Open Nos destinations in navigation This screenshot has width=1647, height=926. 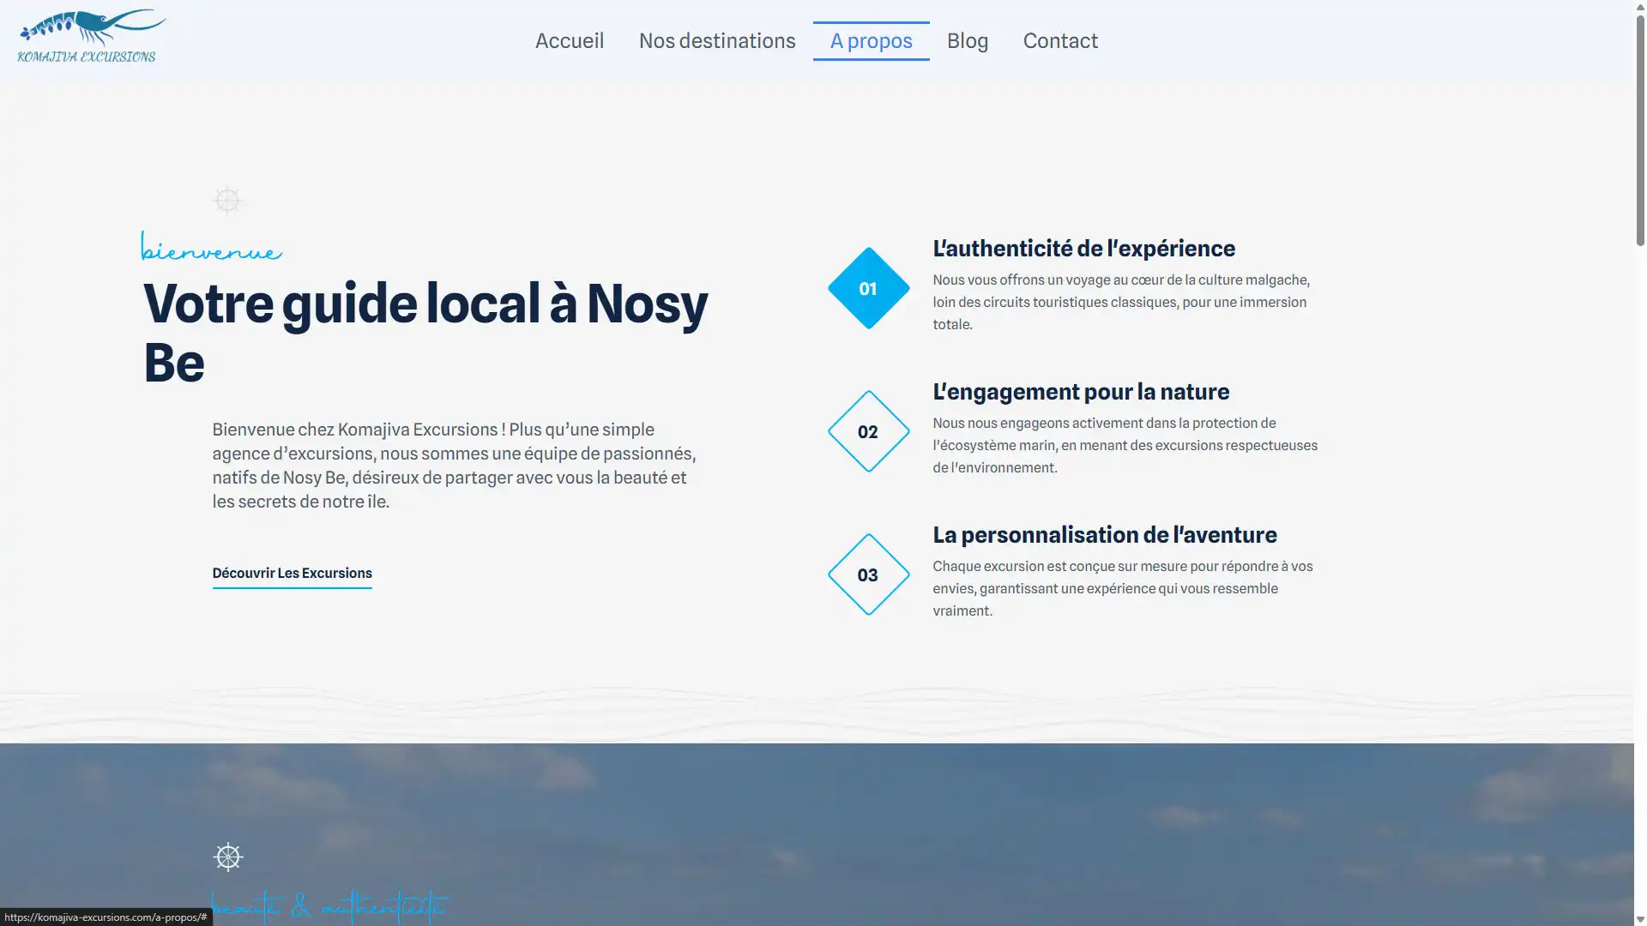(x=717, y=40)
